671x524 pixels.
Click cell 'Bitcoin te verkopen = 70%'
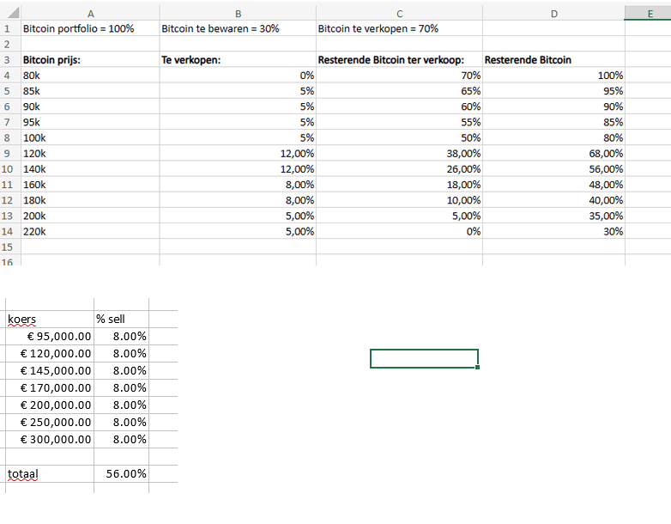click(x=399, y=28)
